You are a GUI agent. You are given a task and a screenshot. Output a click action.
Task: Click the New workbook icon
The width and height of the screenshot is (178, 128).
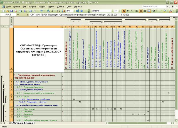tap(3, 11)
